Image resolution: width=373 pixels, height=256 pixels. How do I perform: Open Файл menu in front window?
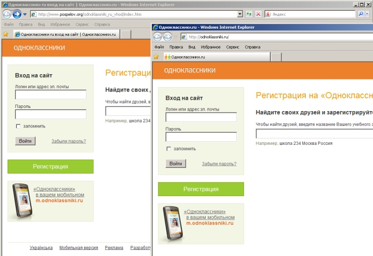click(159, 47)
